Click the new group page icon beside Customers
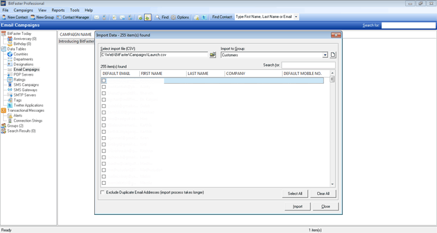Screen dimensions: 437x233 pyautogui.click(x=333, y=55)
